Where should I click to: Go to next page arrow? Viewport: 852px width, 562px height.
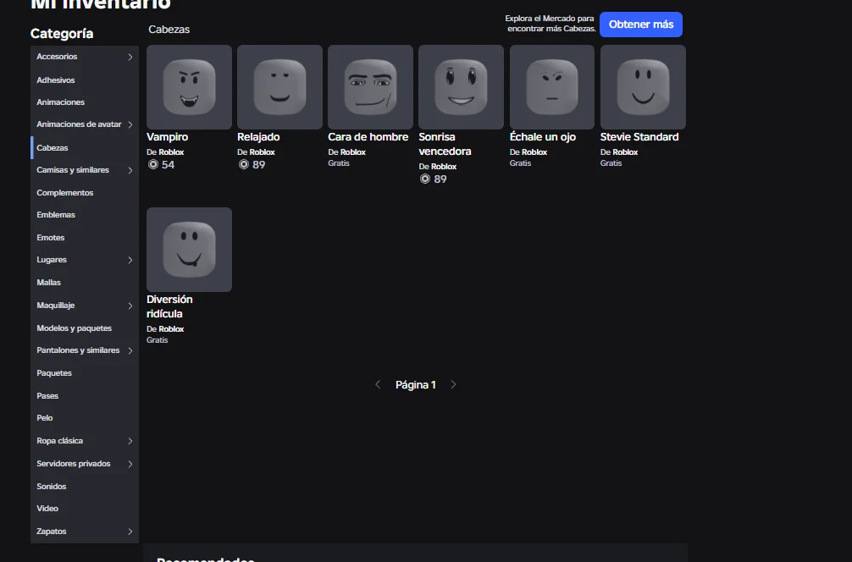point(453,384)
